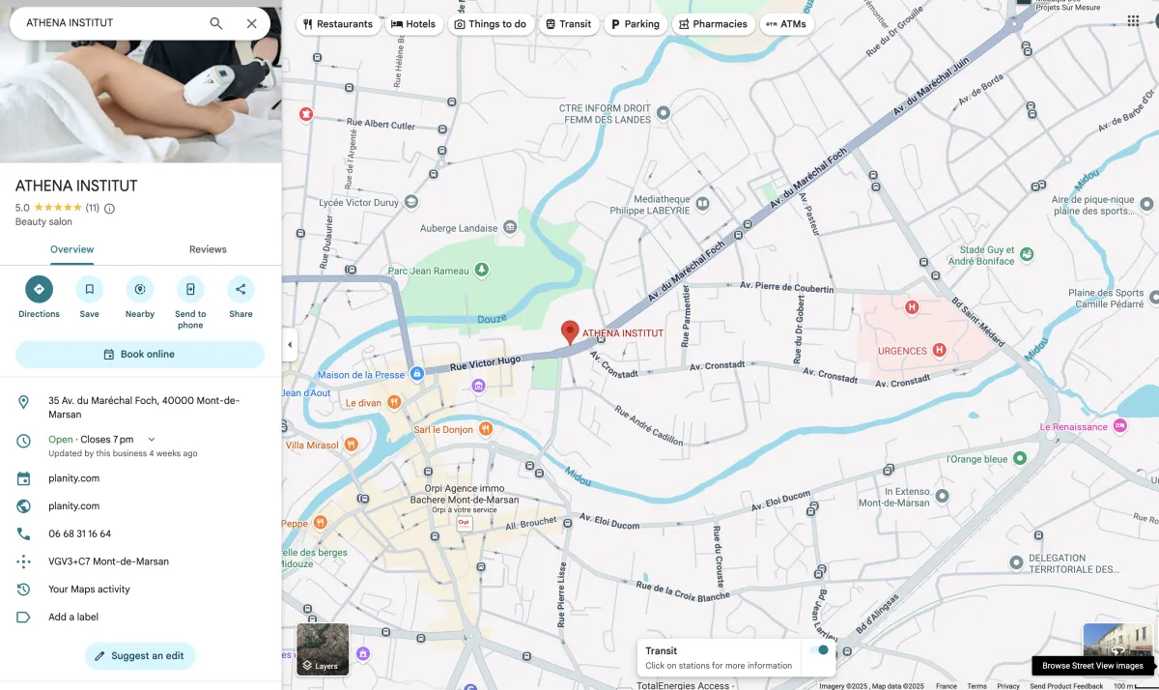Click Orpi Agence immo marker

coord(464,522)
